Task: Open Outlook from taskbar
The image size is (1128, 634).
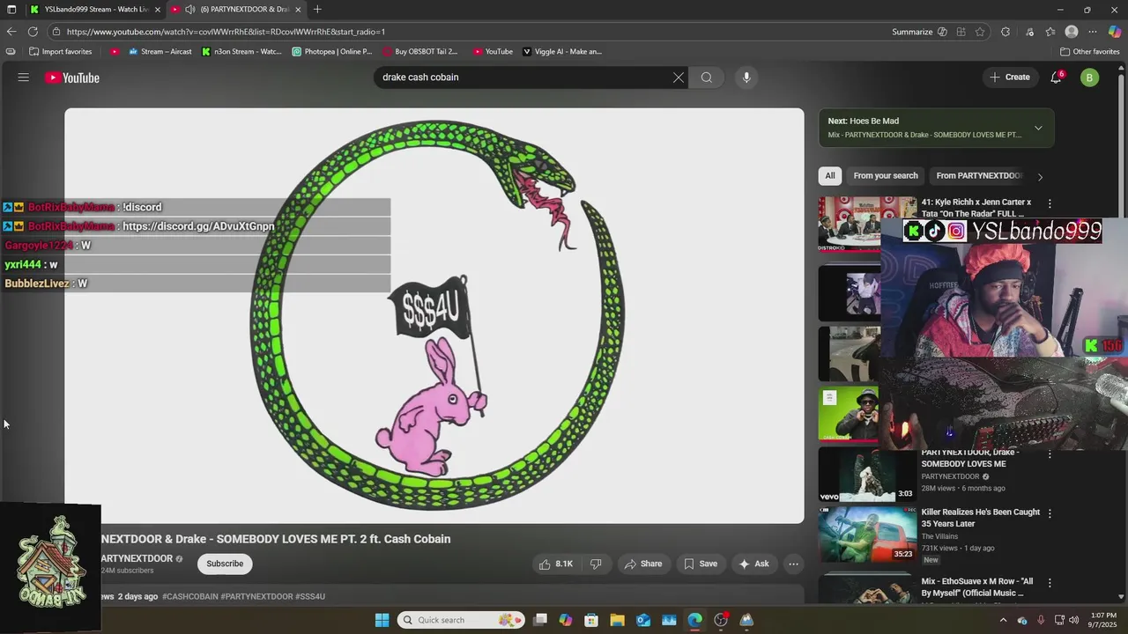Action: tap(643, 620)
